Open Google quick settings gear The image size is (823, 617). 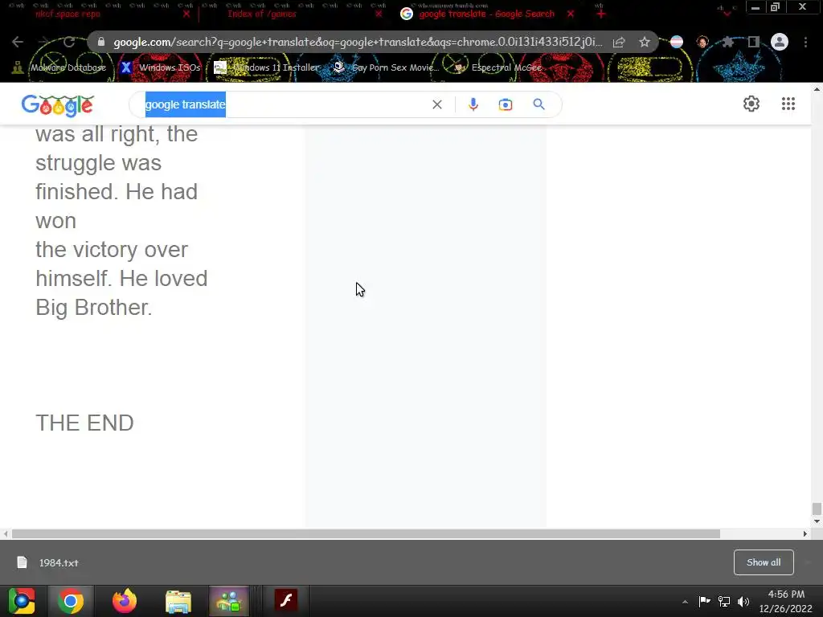click(751, 104)
